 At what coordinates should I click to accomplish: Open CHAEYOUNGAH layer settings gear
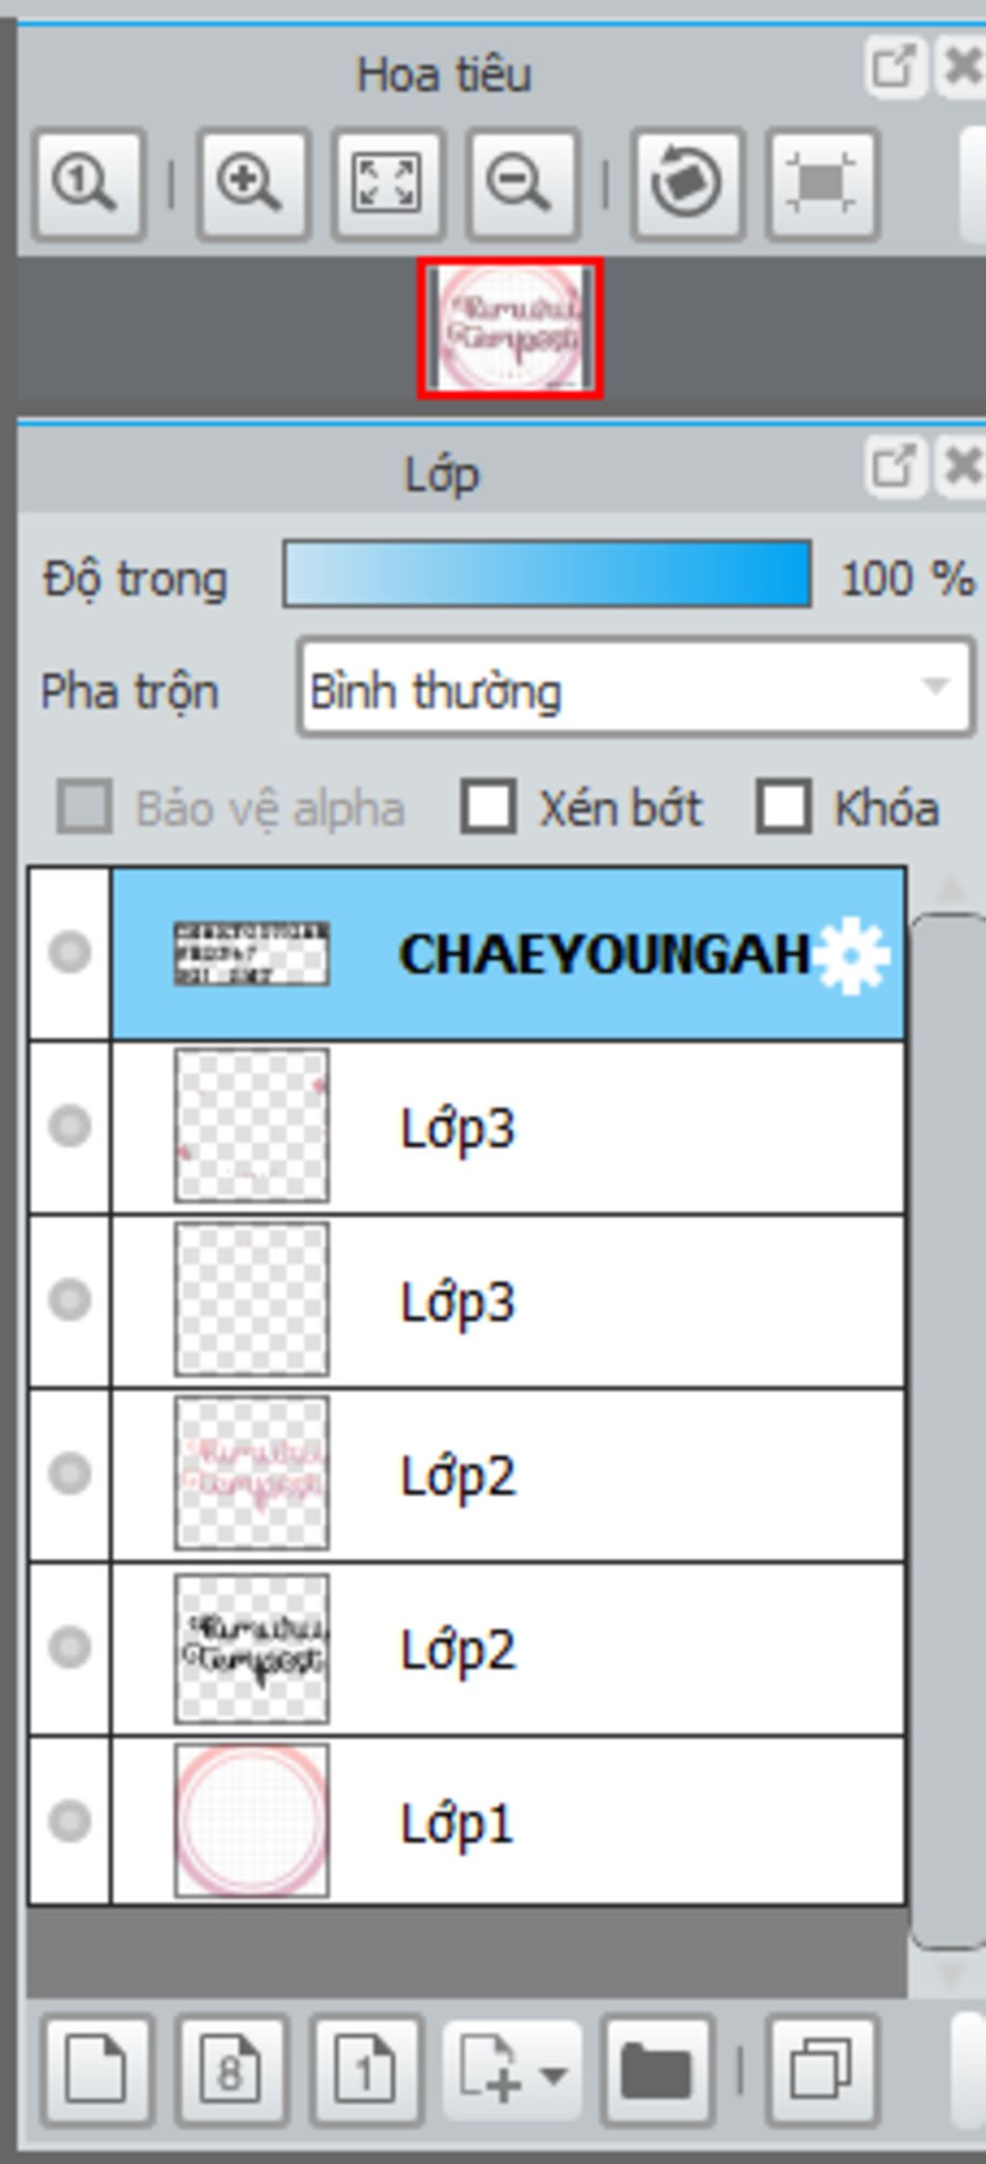(x=853, y=955)
